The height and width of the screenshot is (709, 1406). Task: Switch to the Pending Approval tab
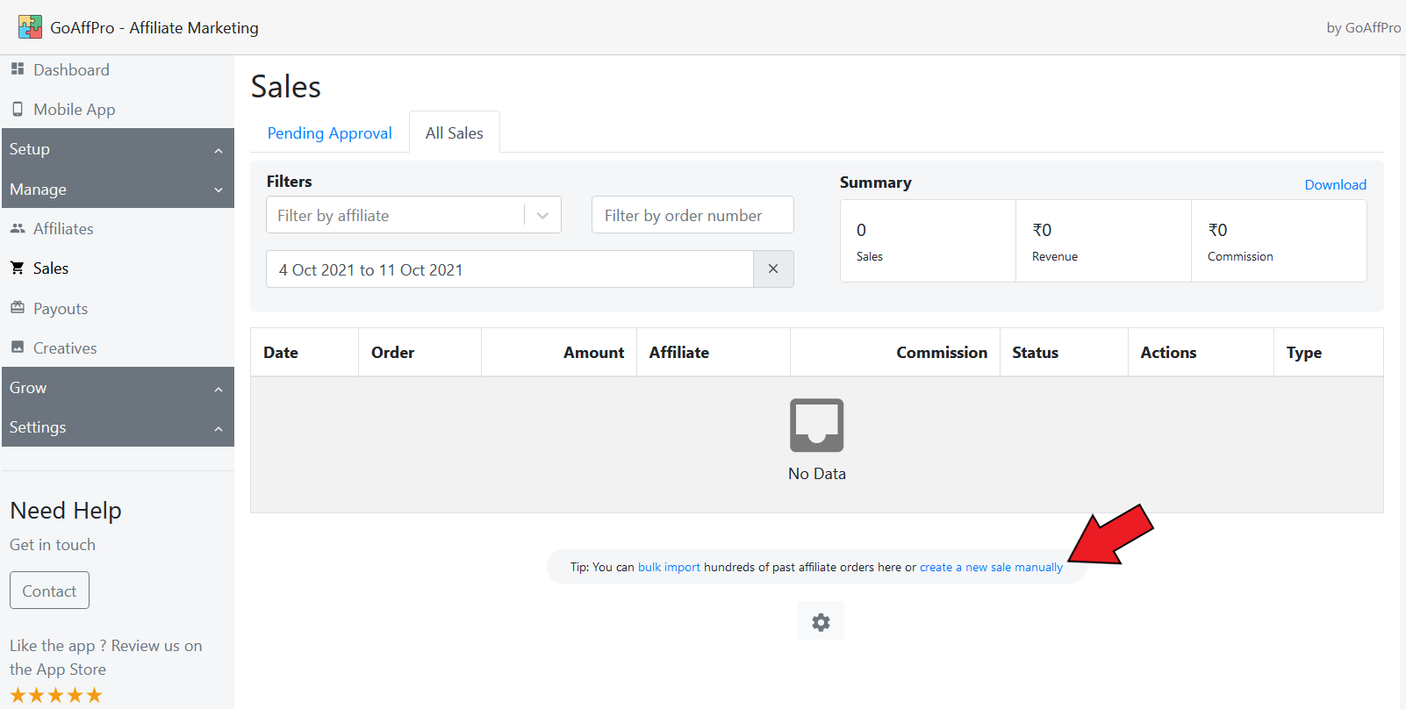329,133
